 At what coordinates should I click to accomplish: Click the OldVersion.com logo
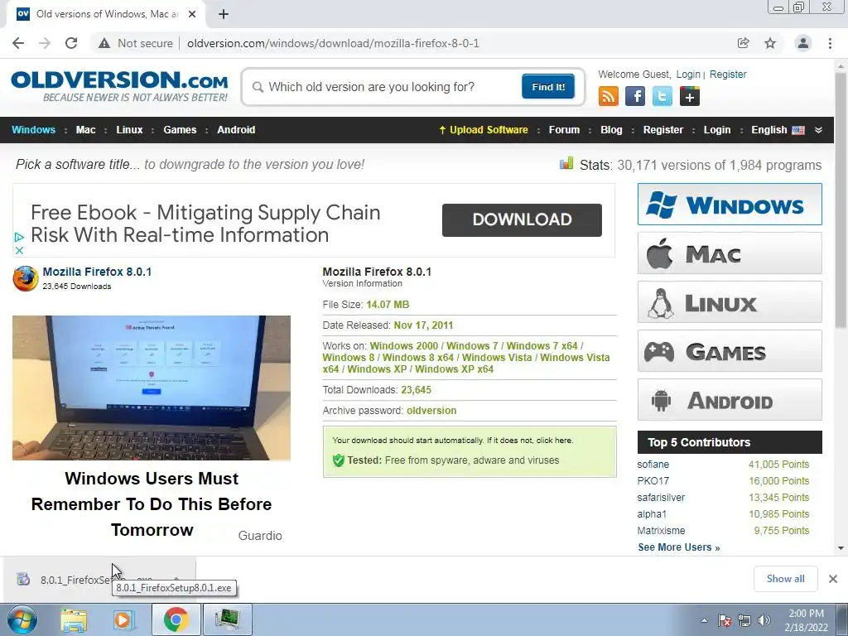[119, 86]
